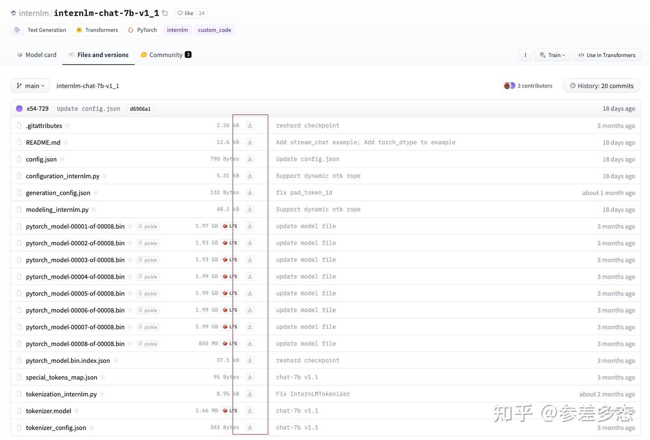Toggle the like button for this model
Screen dimensions: 650x440
[186, 13]
